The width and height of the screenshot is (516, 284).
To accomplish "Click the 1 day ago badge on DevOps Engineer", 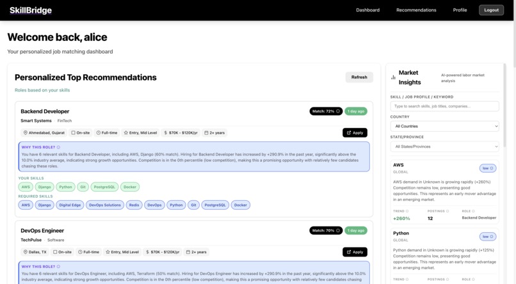I will [356, 231].
